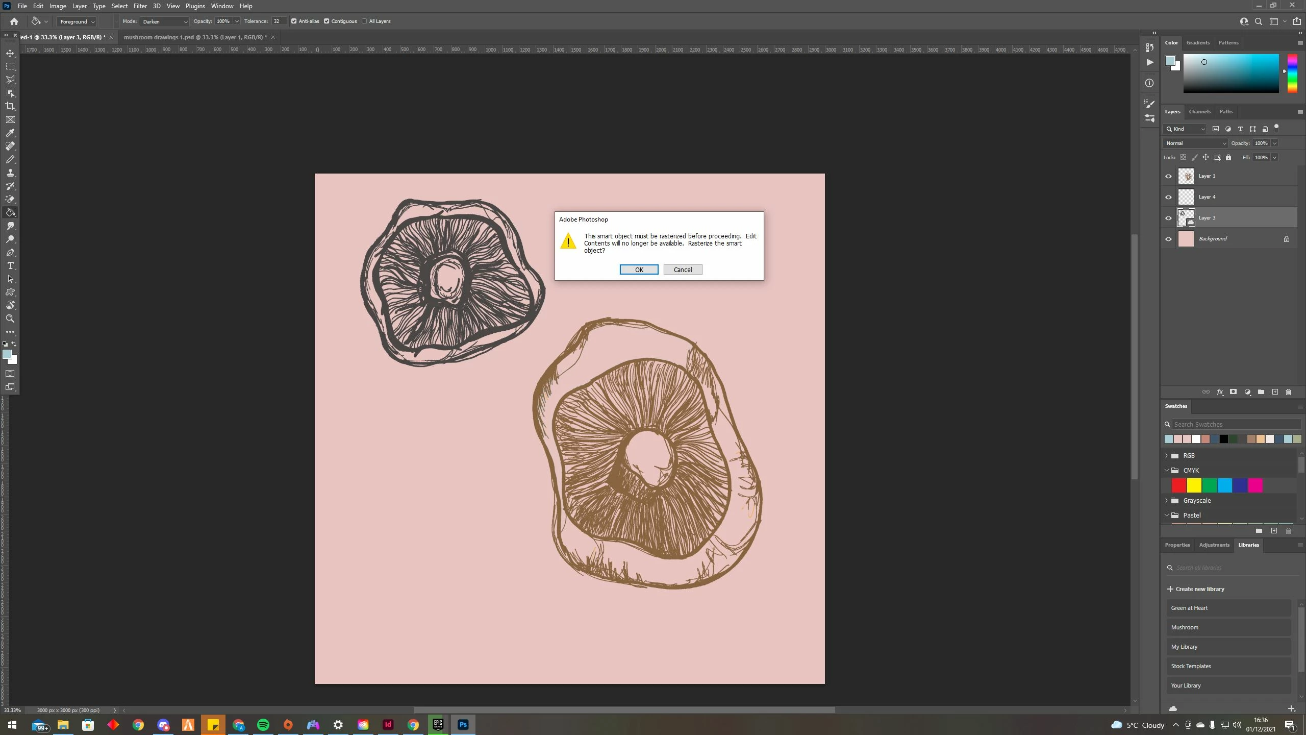Select the Zoom tool in toolbar
Viewport: 1306px width, 735px height.
click(x=10, y=318)
